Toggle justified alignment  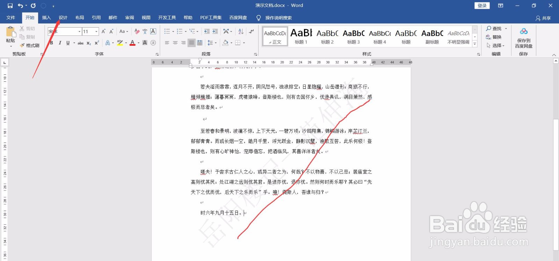191,43
